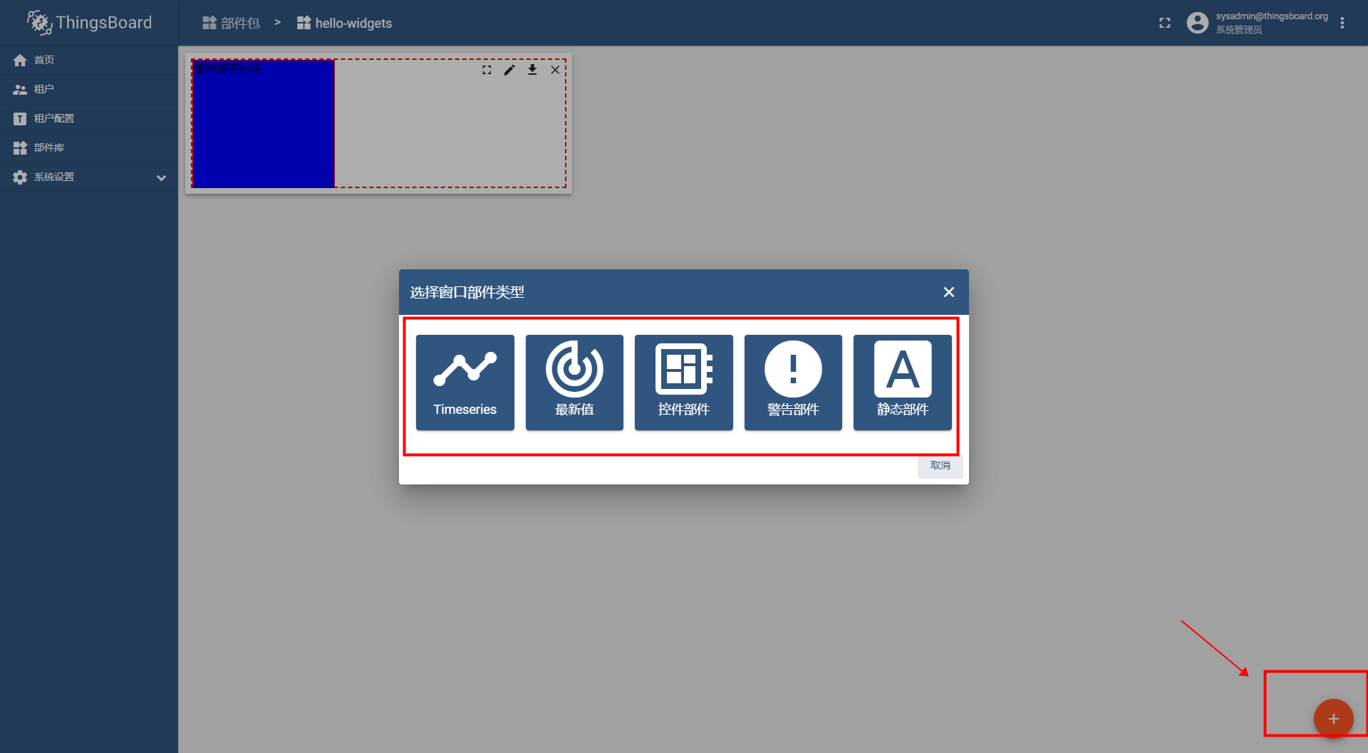Navigate to 部件包 breadcrumb

click(x=231, y=23)
